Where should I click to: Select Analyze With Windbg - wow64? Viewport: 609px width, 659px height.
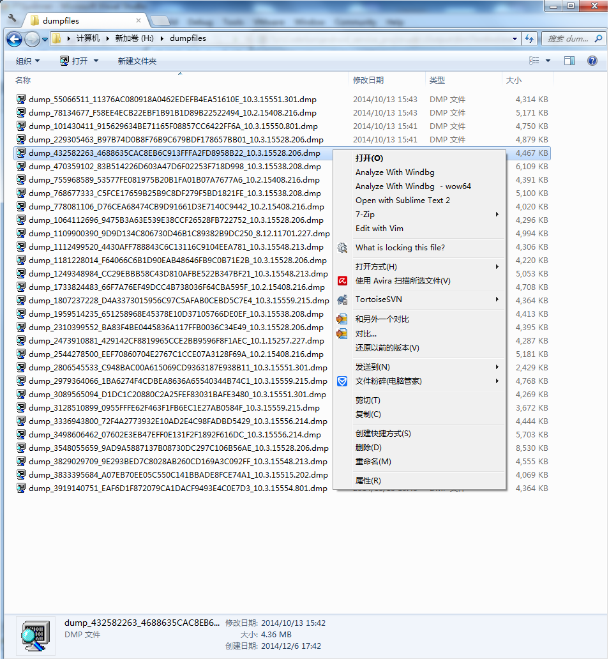413,186
